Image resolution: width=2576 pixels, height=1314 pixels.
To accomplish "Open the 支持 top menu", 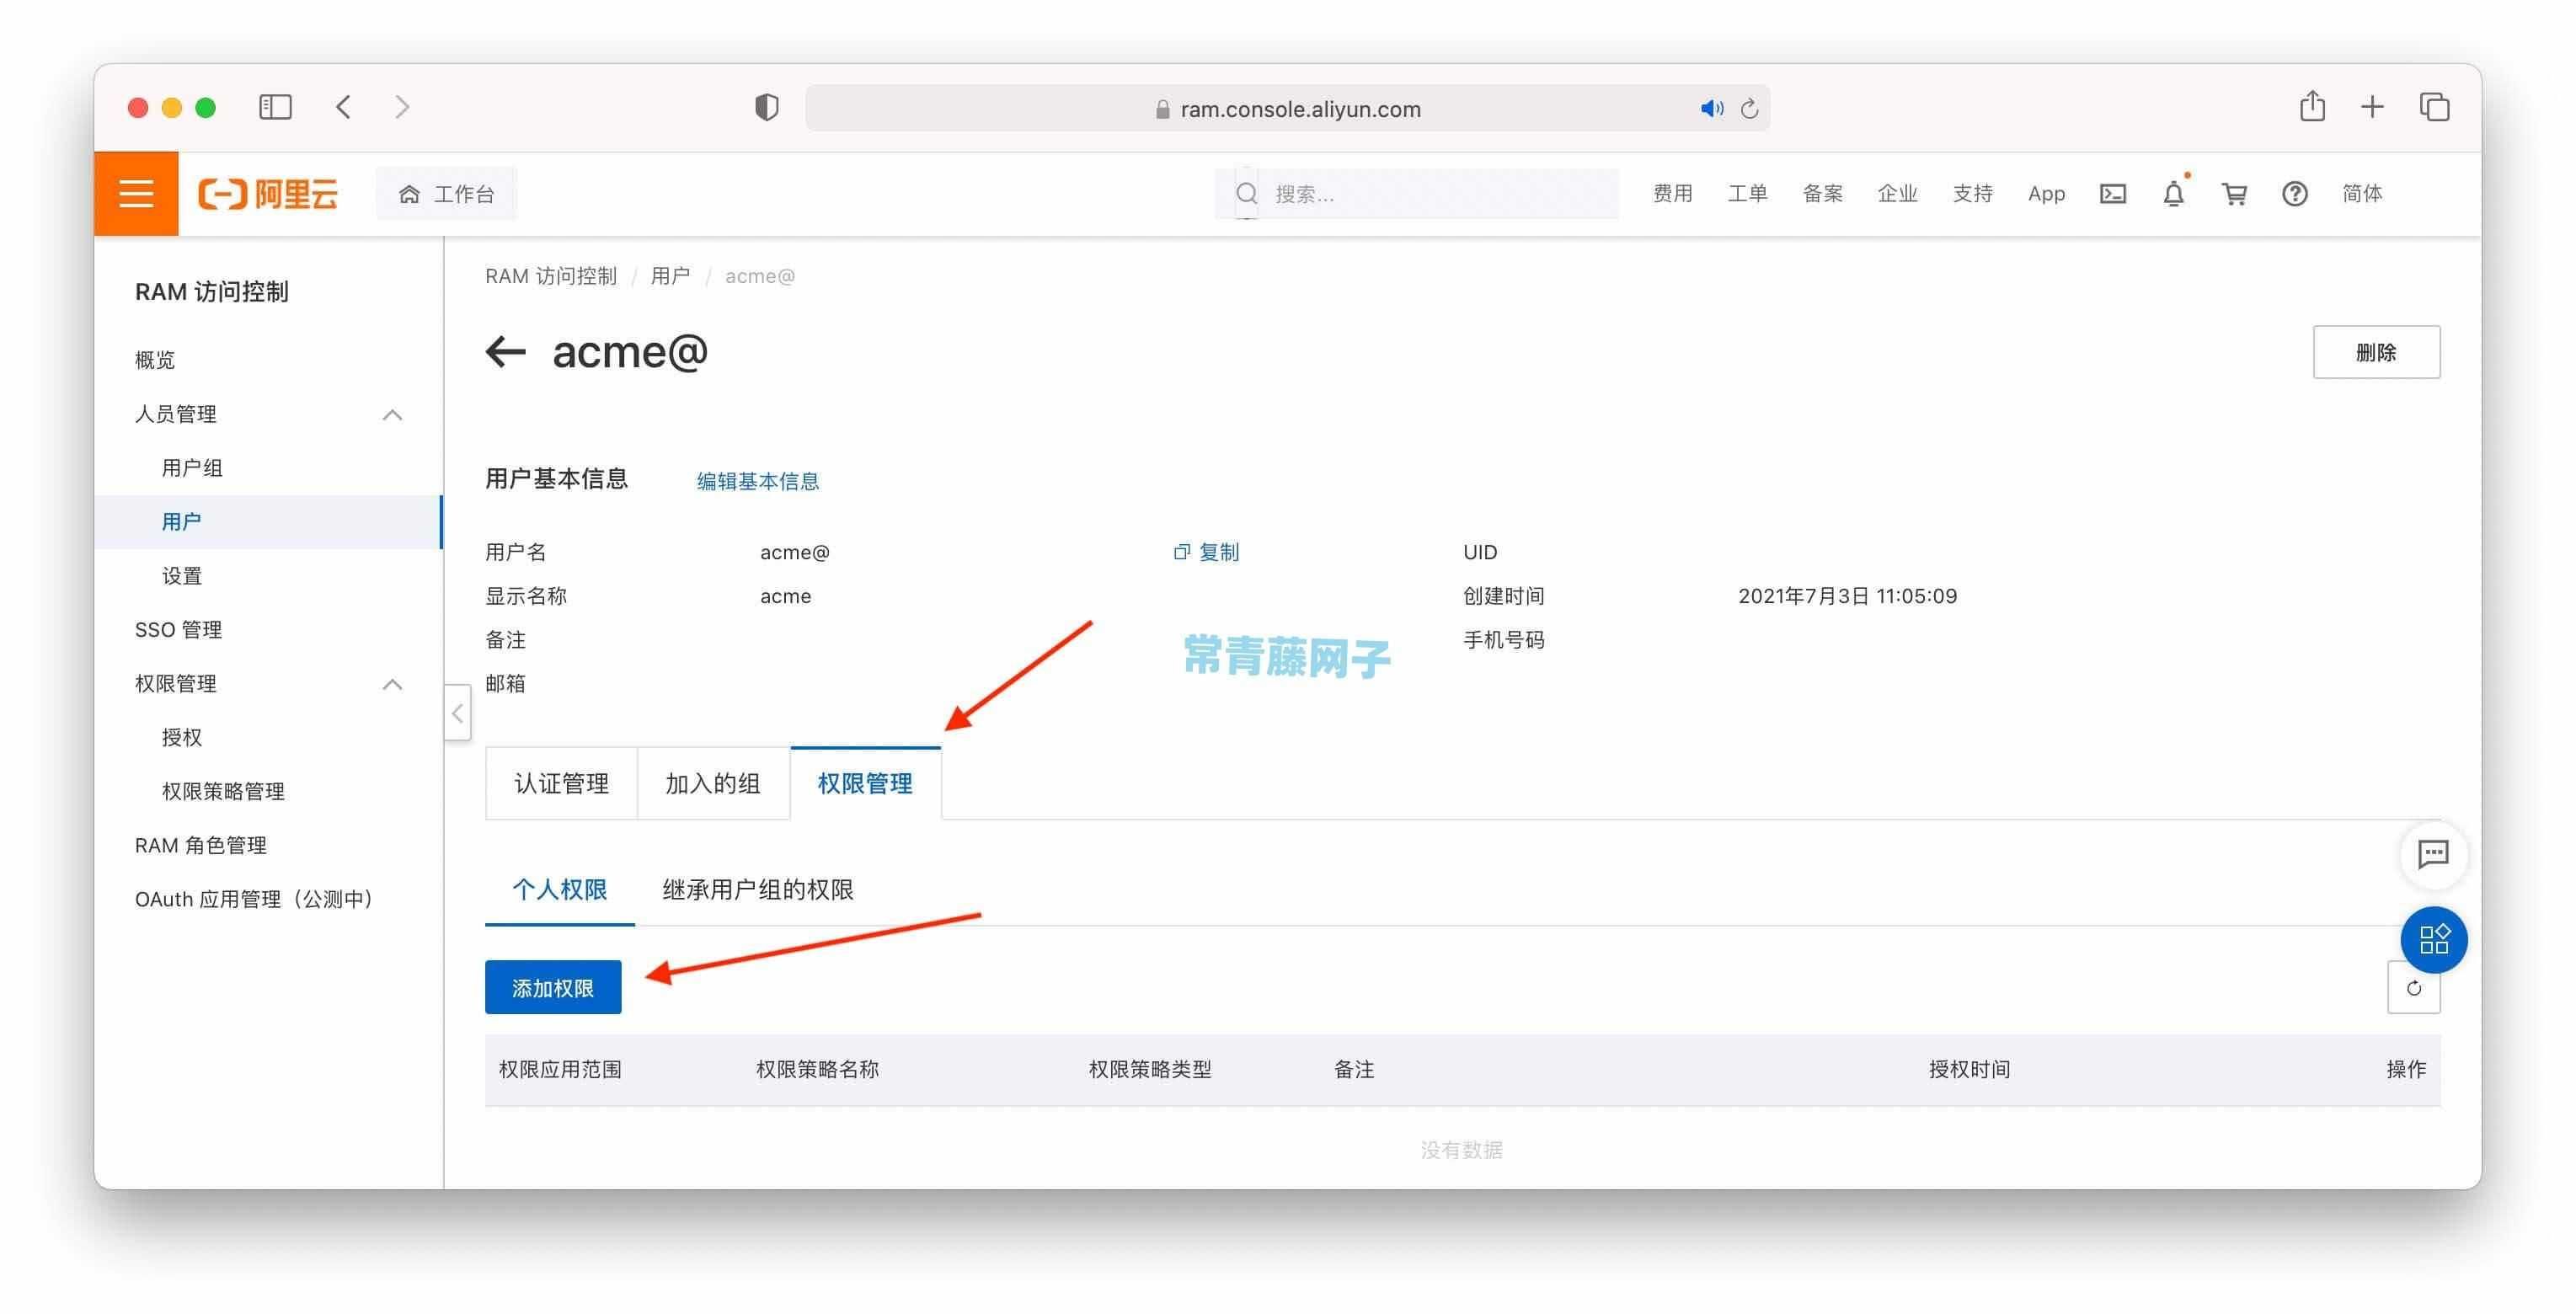I will 1972,193.
